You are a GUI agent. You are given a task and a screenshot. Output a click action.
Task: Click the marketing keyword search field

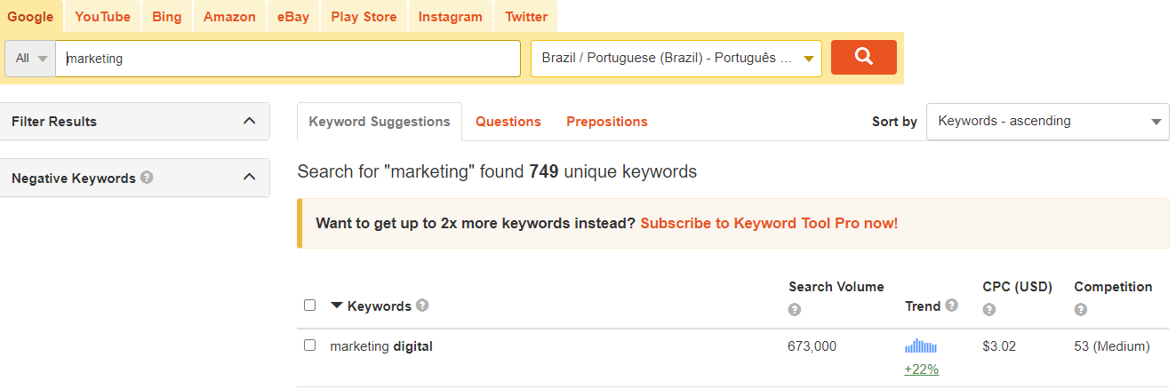tap(288, 59)
